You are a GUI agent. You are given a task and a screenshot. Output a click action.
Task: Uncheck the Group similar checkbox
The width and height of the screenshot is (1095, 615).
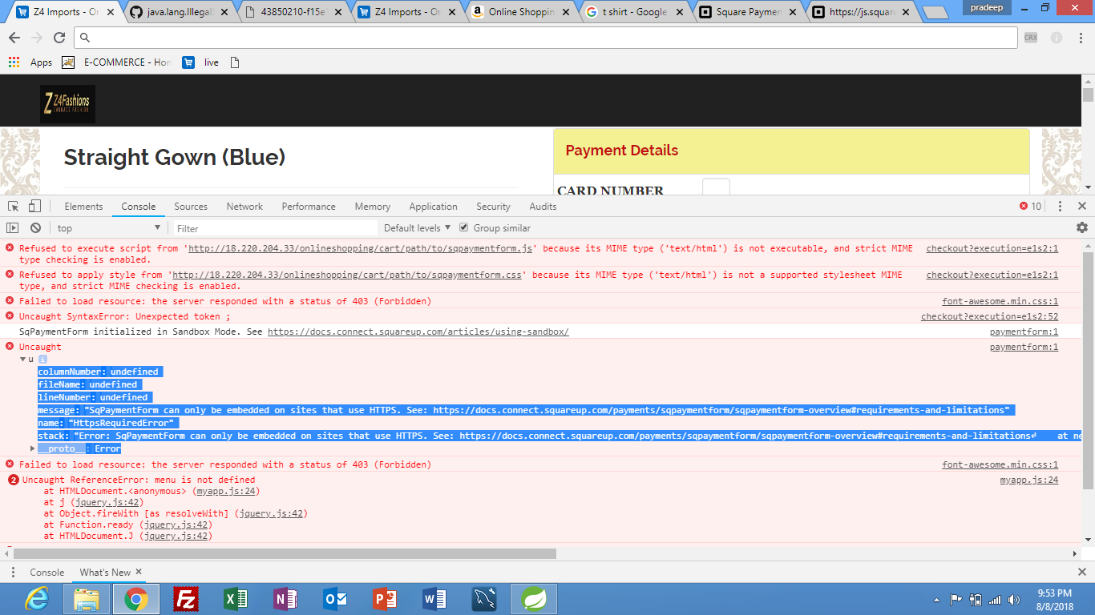click(464, 227)
